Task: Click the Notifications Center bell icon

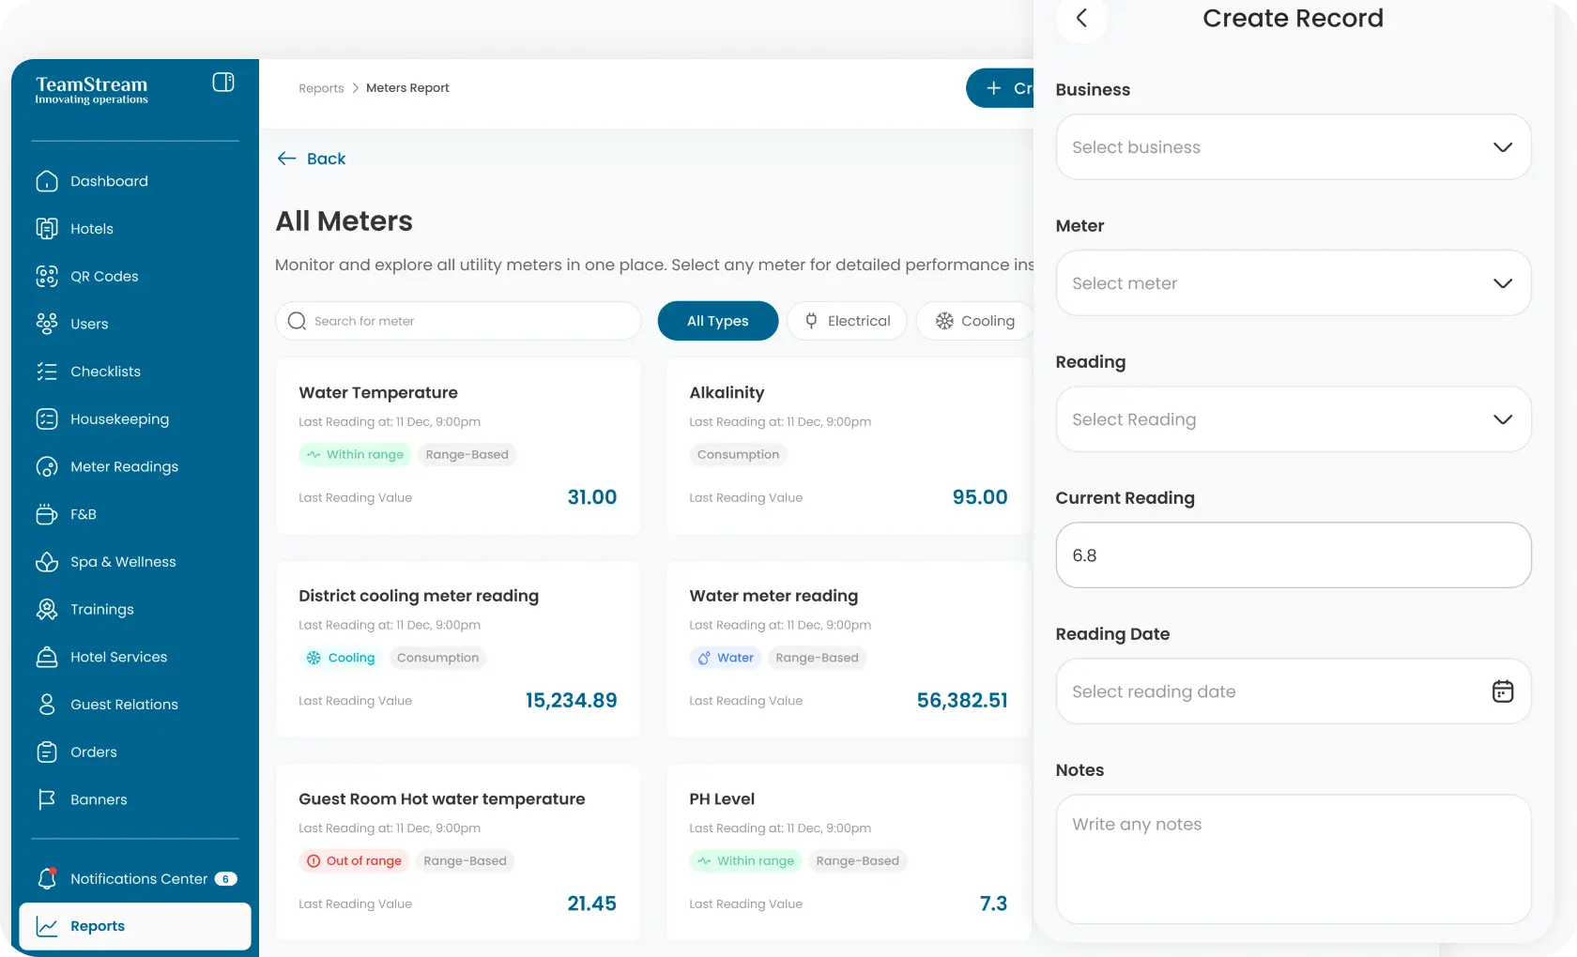Action: click(x=47, y=878)
